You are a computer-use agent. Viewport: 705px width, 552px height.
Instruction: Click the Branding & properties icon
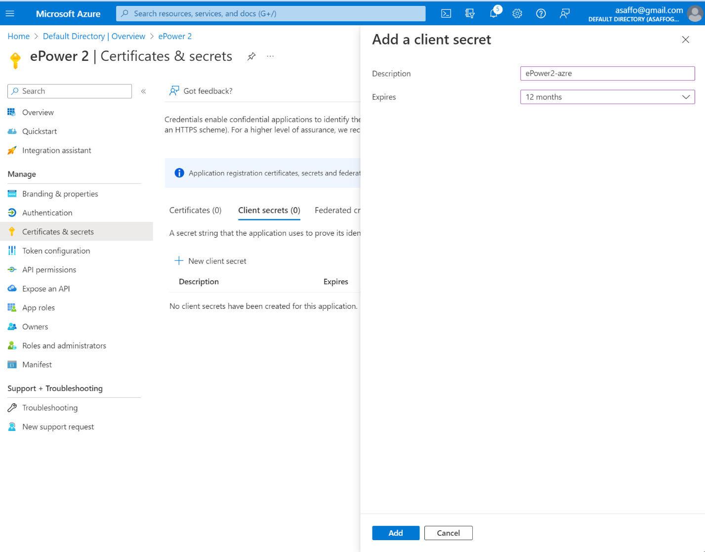[12, 194]
